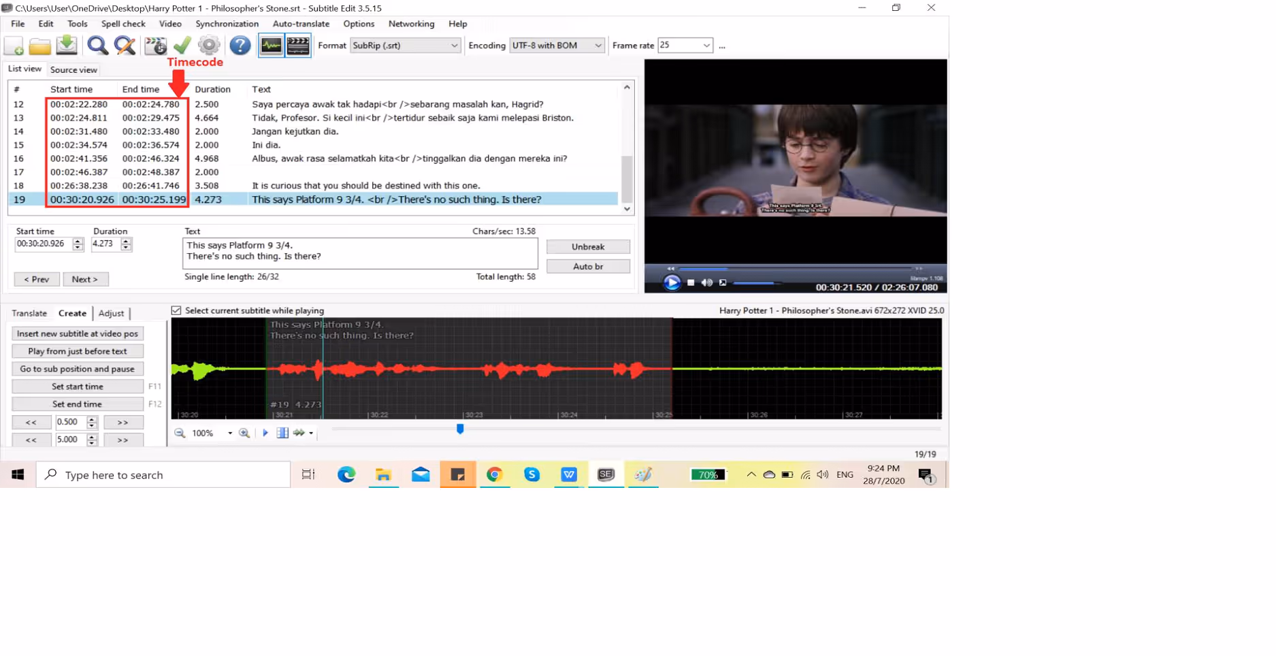Viewport: 1276px width, 656px height.
Task: Expand the Format SubRip dropdown
Action: 454,46
